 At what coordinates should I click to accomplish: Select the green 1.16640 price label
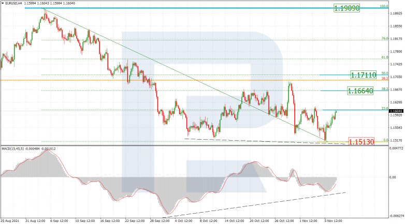coord(360,91)
